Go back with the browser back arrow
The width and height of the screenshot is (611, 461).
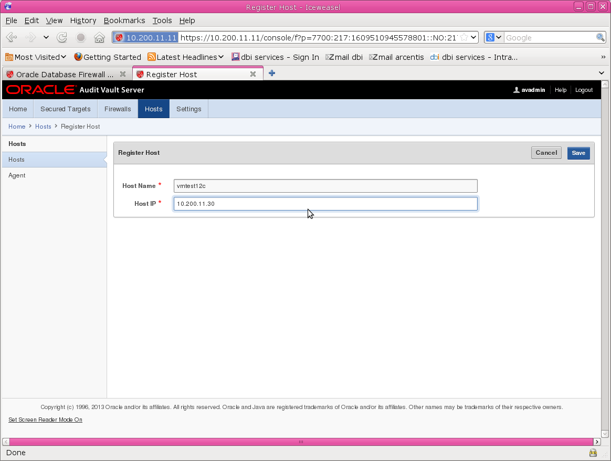click(12, 37)
